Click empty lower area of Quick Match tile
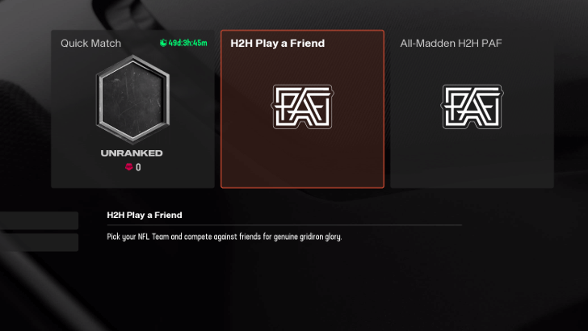The image size is (588, 331). [x=132, y=180]
